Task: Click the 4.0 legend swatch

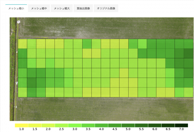Action: (x=101, y=125)
